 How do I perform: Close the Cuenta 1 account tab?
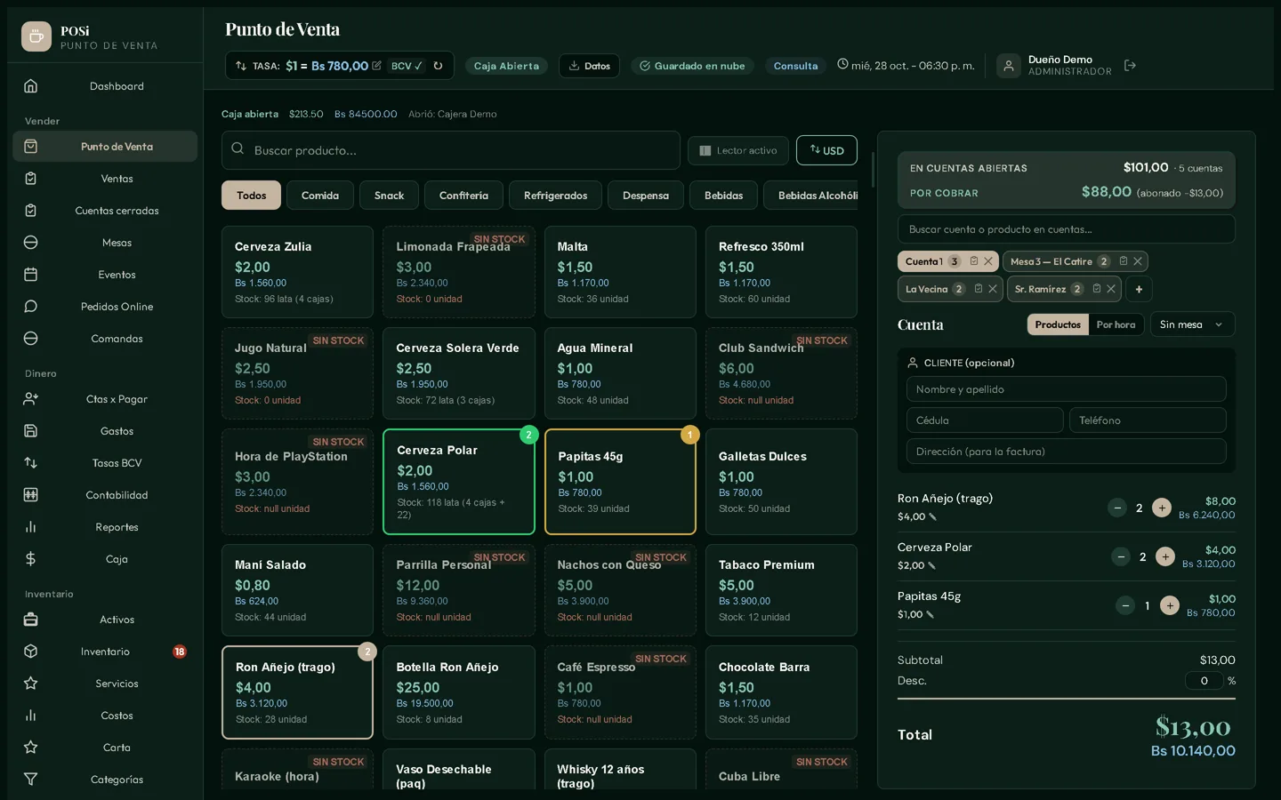988,261
